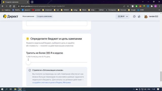Open Mail.Ru bookmark

(x=16, y=10)
